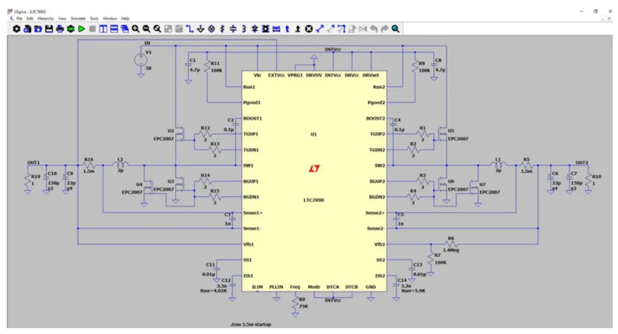Select the Ground symbol tool
The width and height of the screenshot is (618, 334).
201,30
